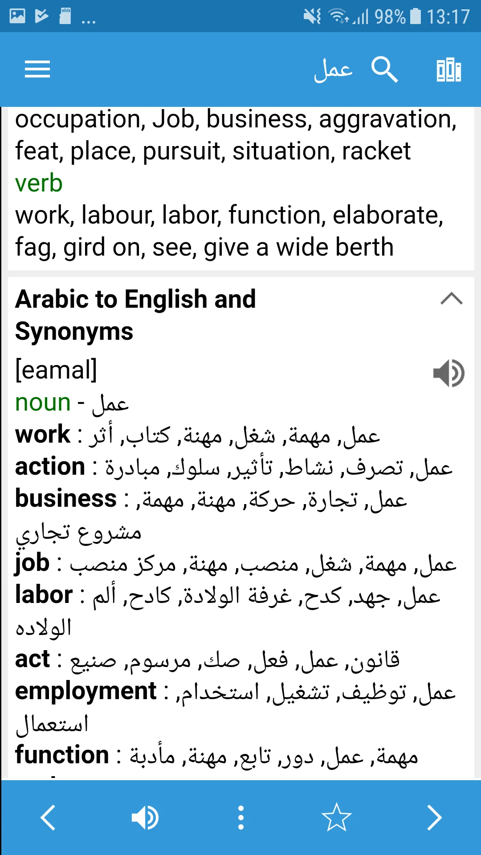Add this word to favorites with the star
481x855 pixels.
[x=337, y=817]
